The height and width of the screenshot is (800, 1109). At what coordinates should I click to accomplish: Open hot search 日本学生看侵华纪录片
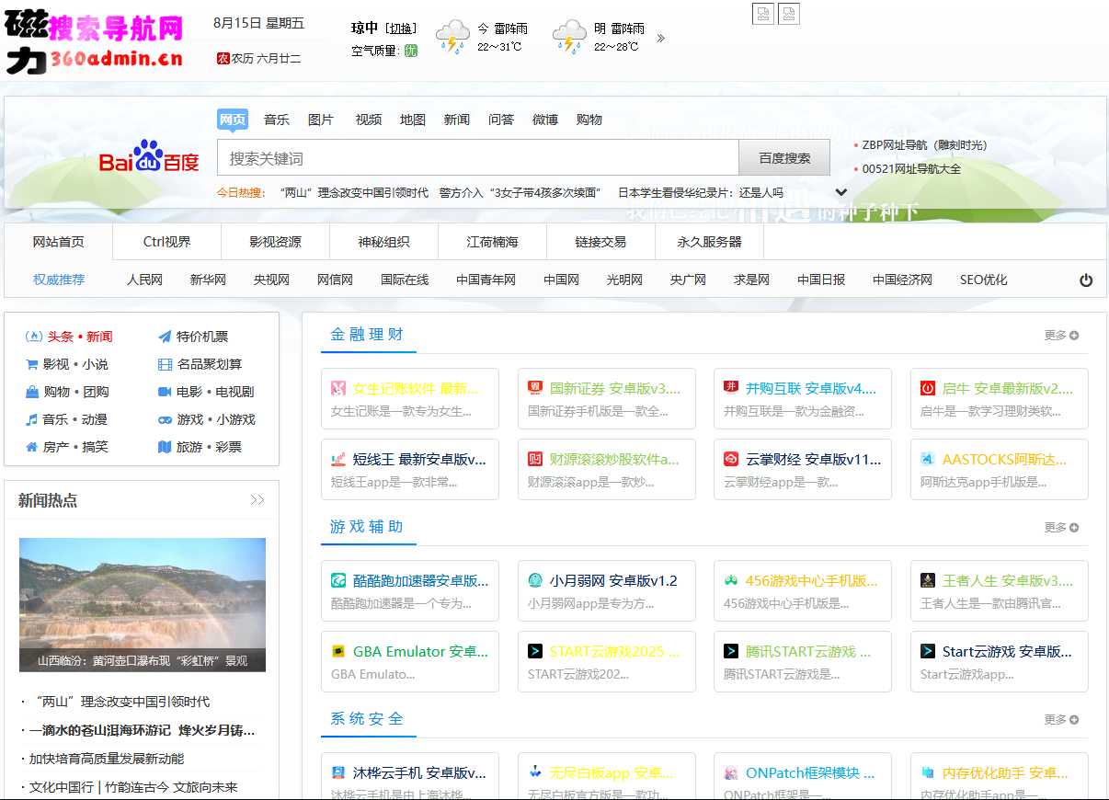pyautogui.click(x=701, y=192)
